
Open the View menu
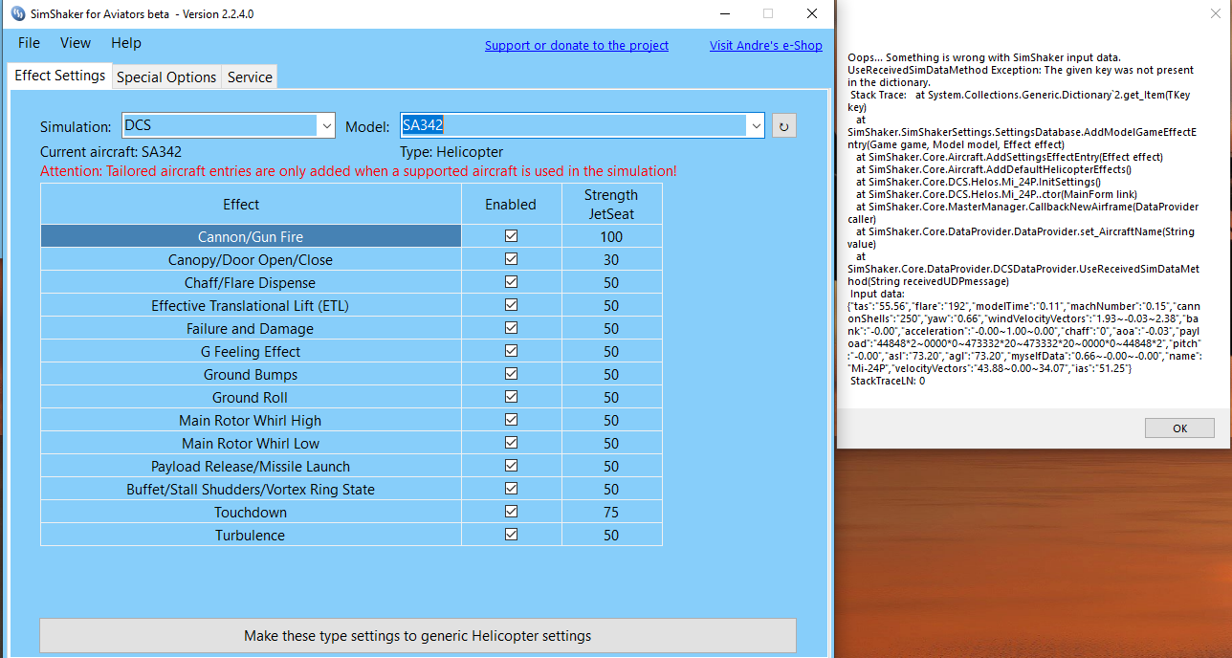[x=76, y=43]
